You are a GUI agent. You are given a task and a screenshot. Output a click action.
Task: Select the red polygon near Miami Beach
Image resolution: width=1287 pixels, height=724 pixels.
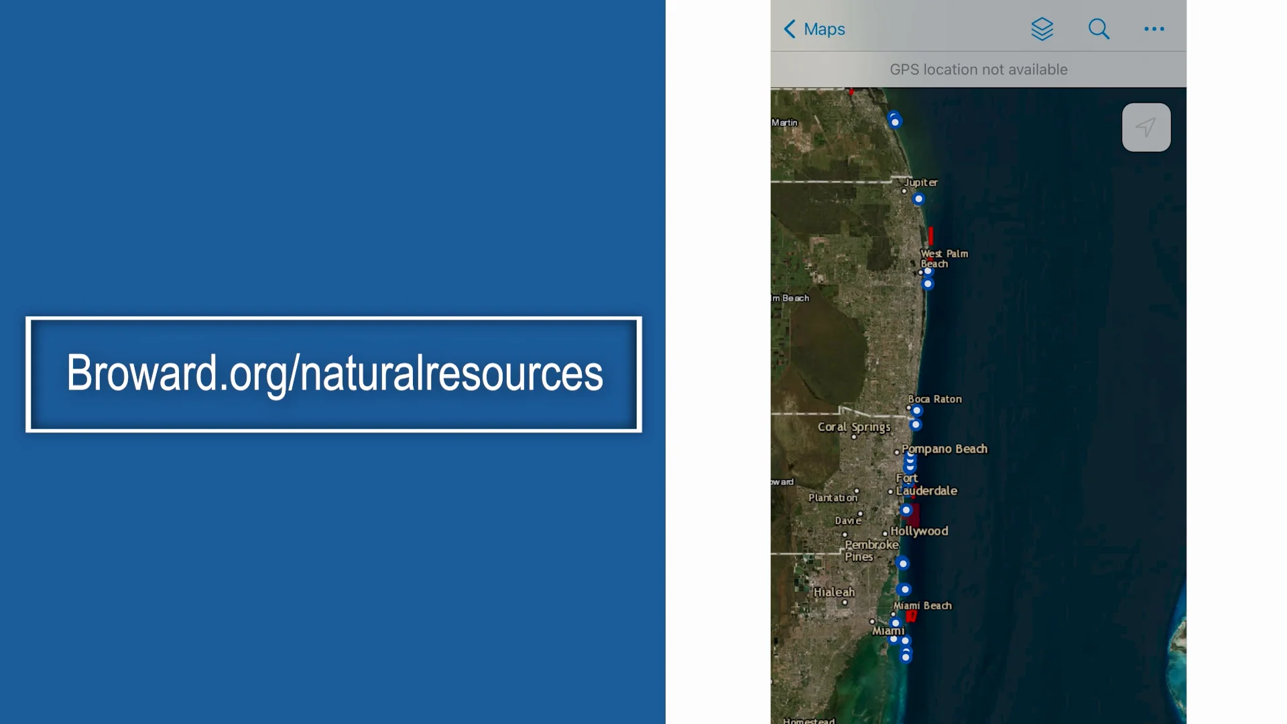coord(911,616)
